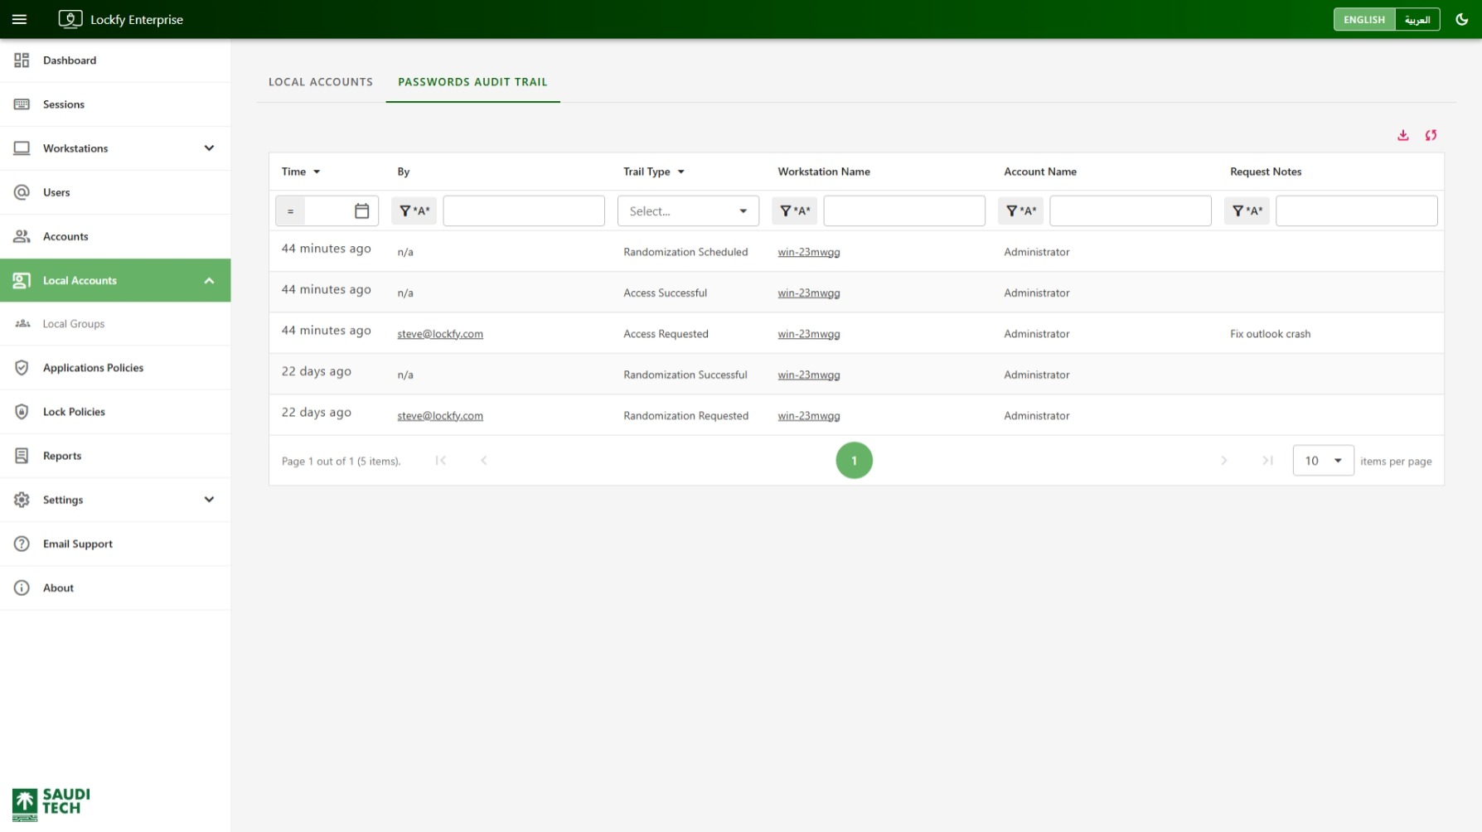Screen dimensions: 1482x832
Task: Switch language to English
Action: point(1363,19)
